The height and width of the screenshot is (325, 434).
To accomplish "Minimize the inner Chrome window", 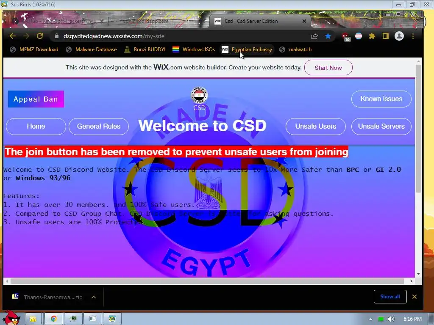I will [388, 14].
